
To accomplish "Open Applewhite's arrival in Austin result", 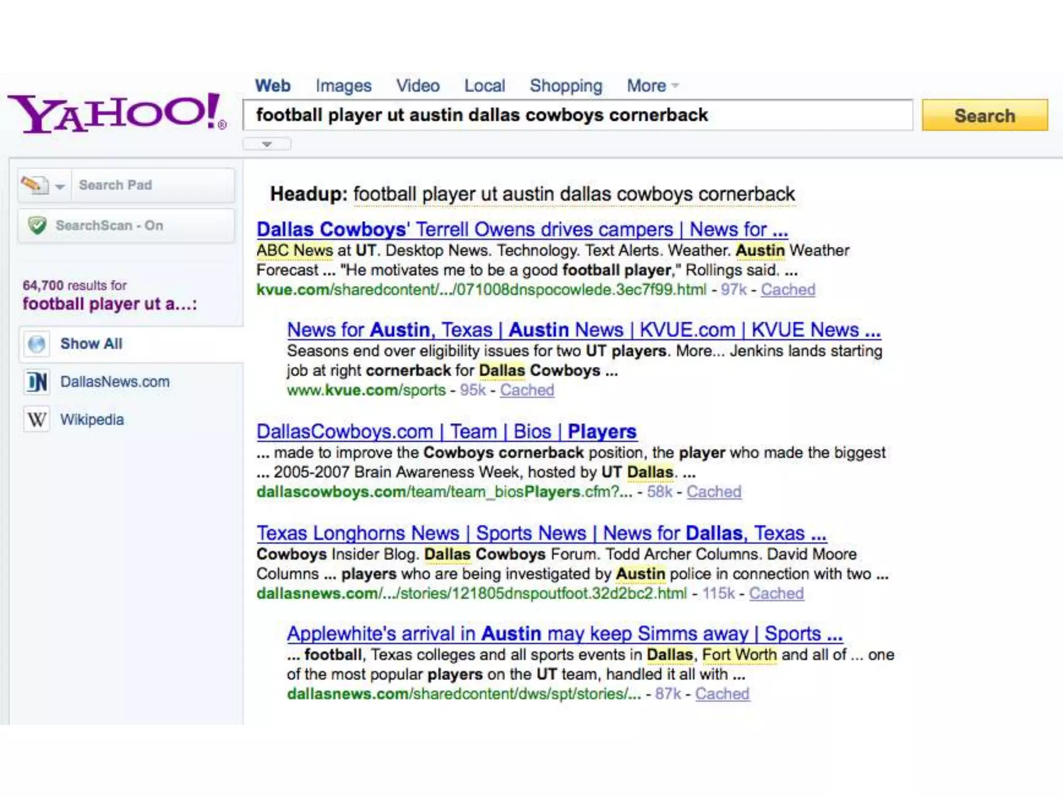I will coord(564,634).
